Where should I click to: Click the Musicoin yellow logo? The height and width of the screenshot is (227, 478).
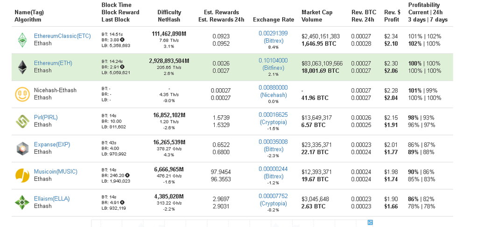(22, 176)
